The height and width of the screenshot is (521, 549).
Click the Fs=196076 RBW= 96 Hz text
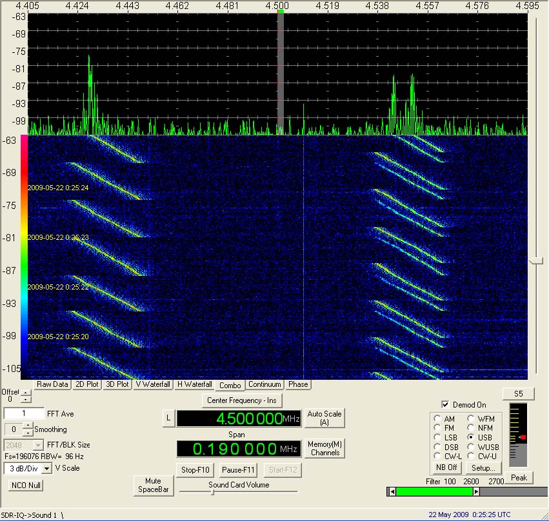[44, 457]
